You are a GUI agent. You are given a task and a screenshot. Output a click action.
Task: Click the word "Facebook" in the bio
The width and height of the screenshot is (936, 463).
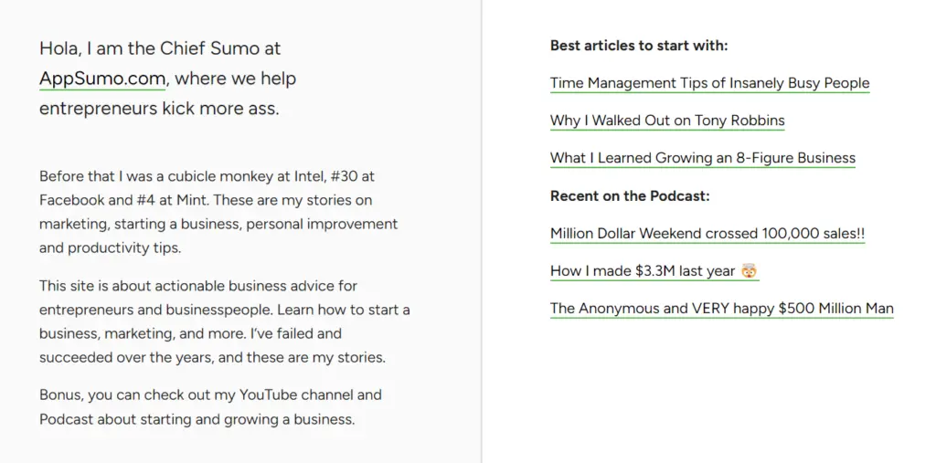[x=69, y=200]
